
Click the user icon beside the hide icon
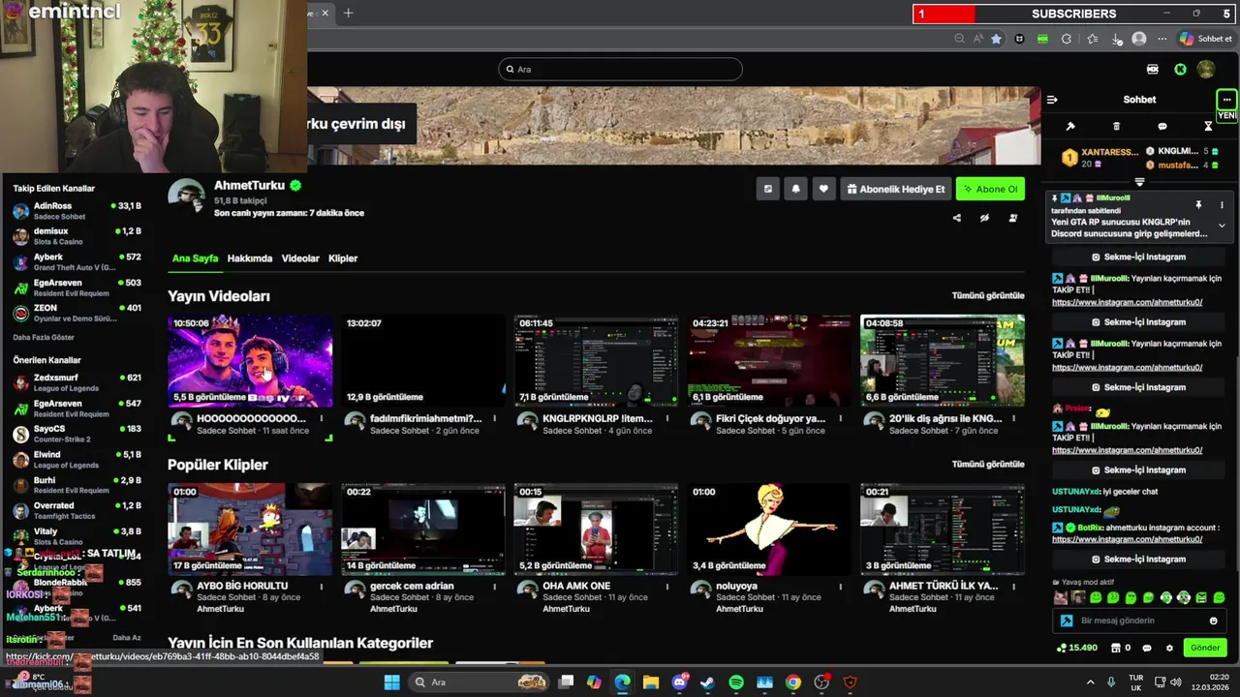1013,218
